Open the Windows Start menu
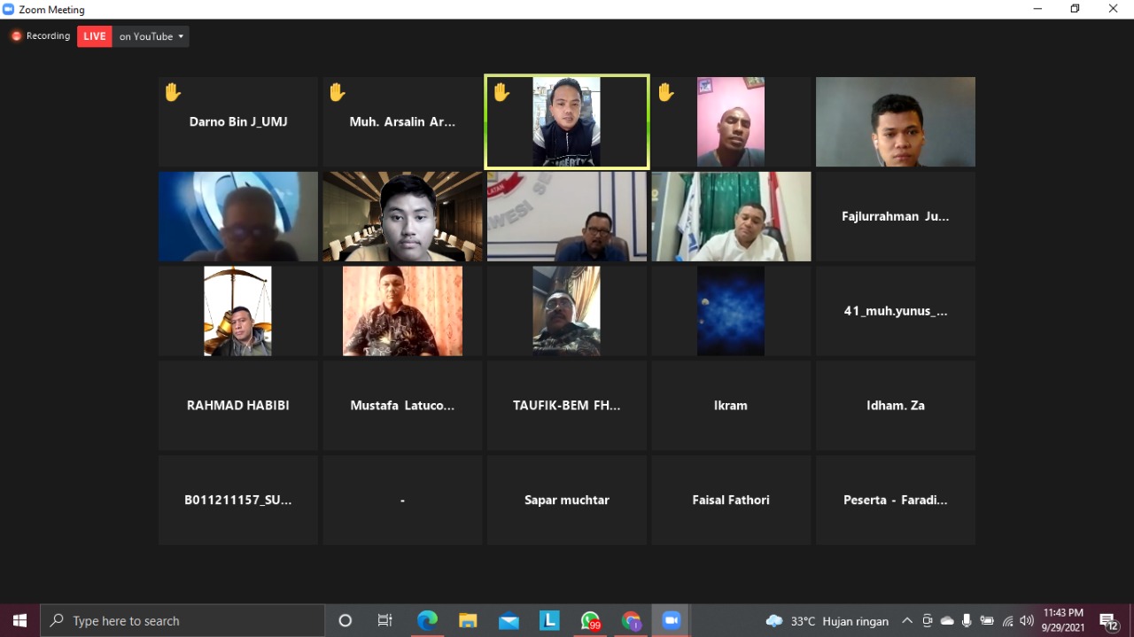Screen dimensions: 1134x637 click(x=19, y=620)
